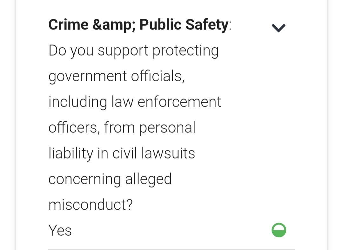The height and width of the screenshot is (250, 343).
Task: Click the word "liability"
Action: coord(71,153)
